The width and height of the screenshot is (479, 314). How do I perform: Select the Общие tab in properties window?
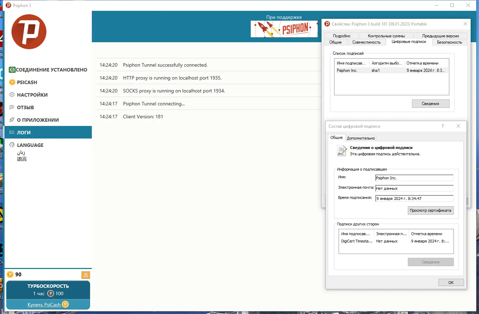point(335,42)
